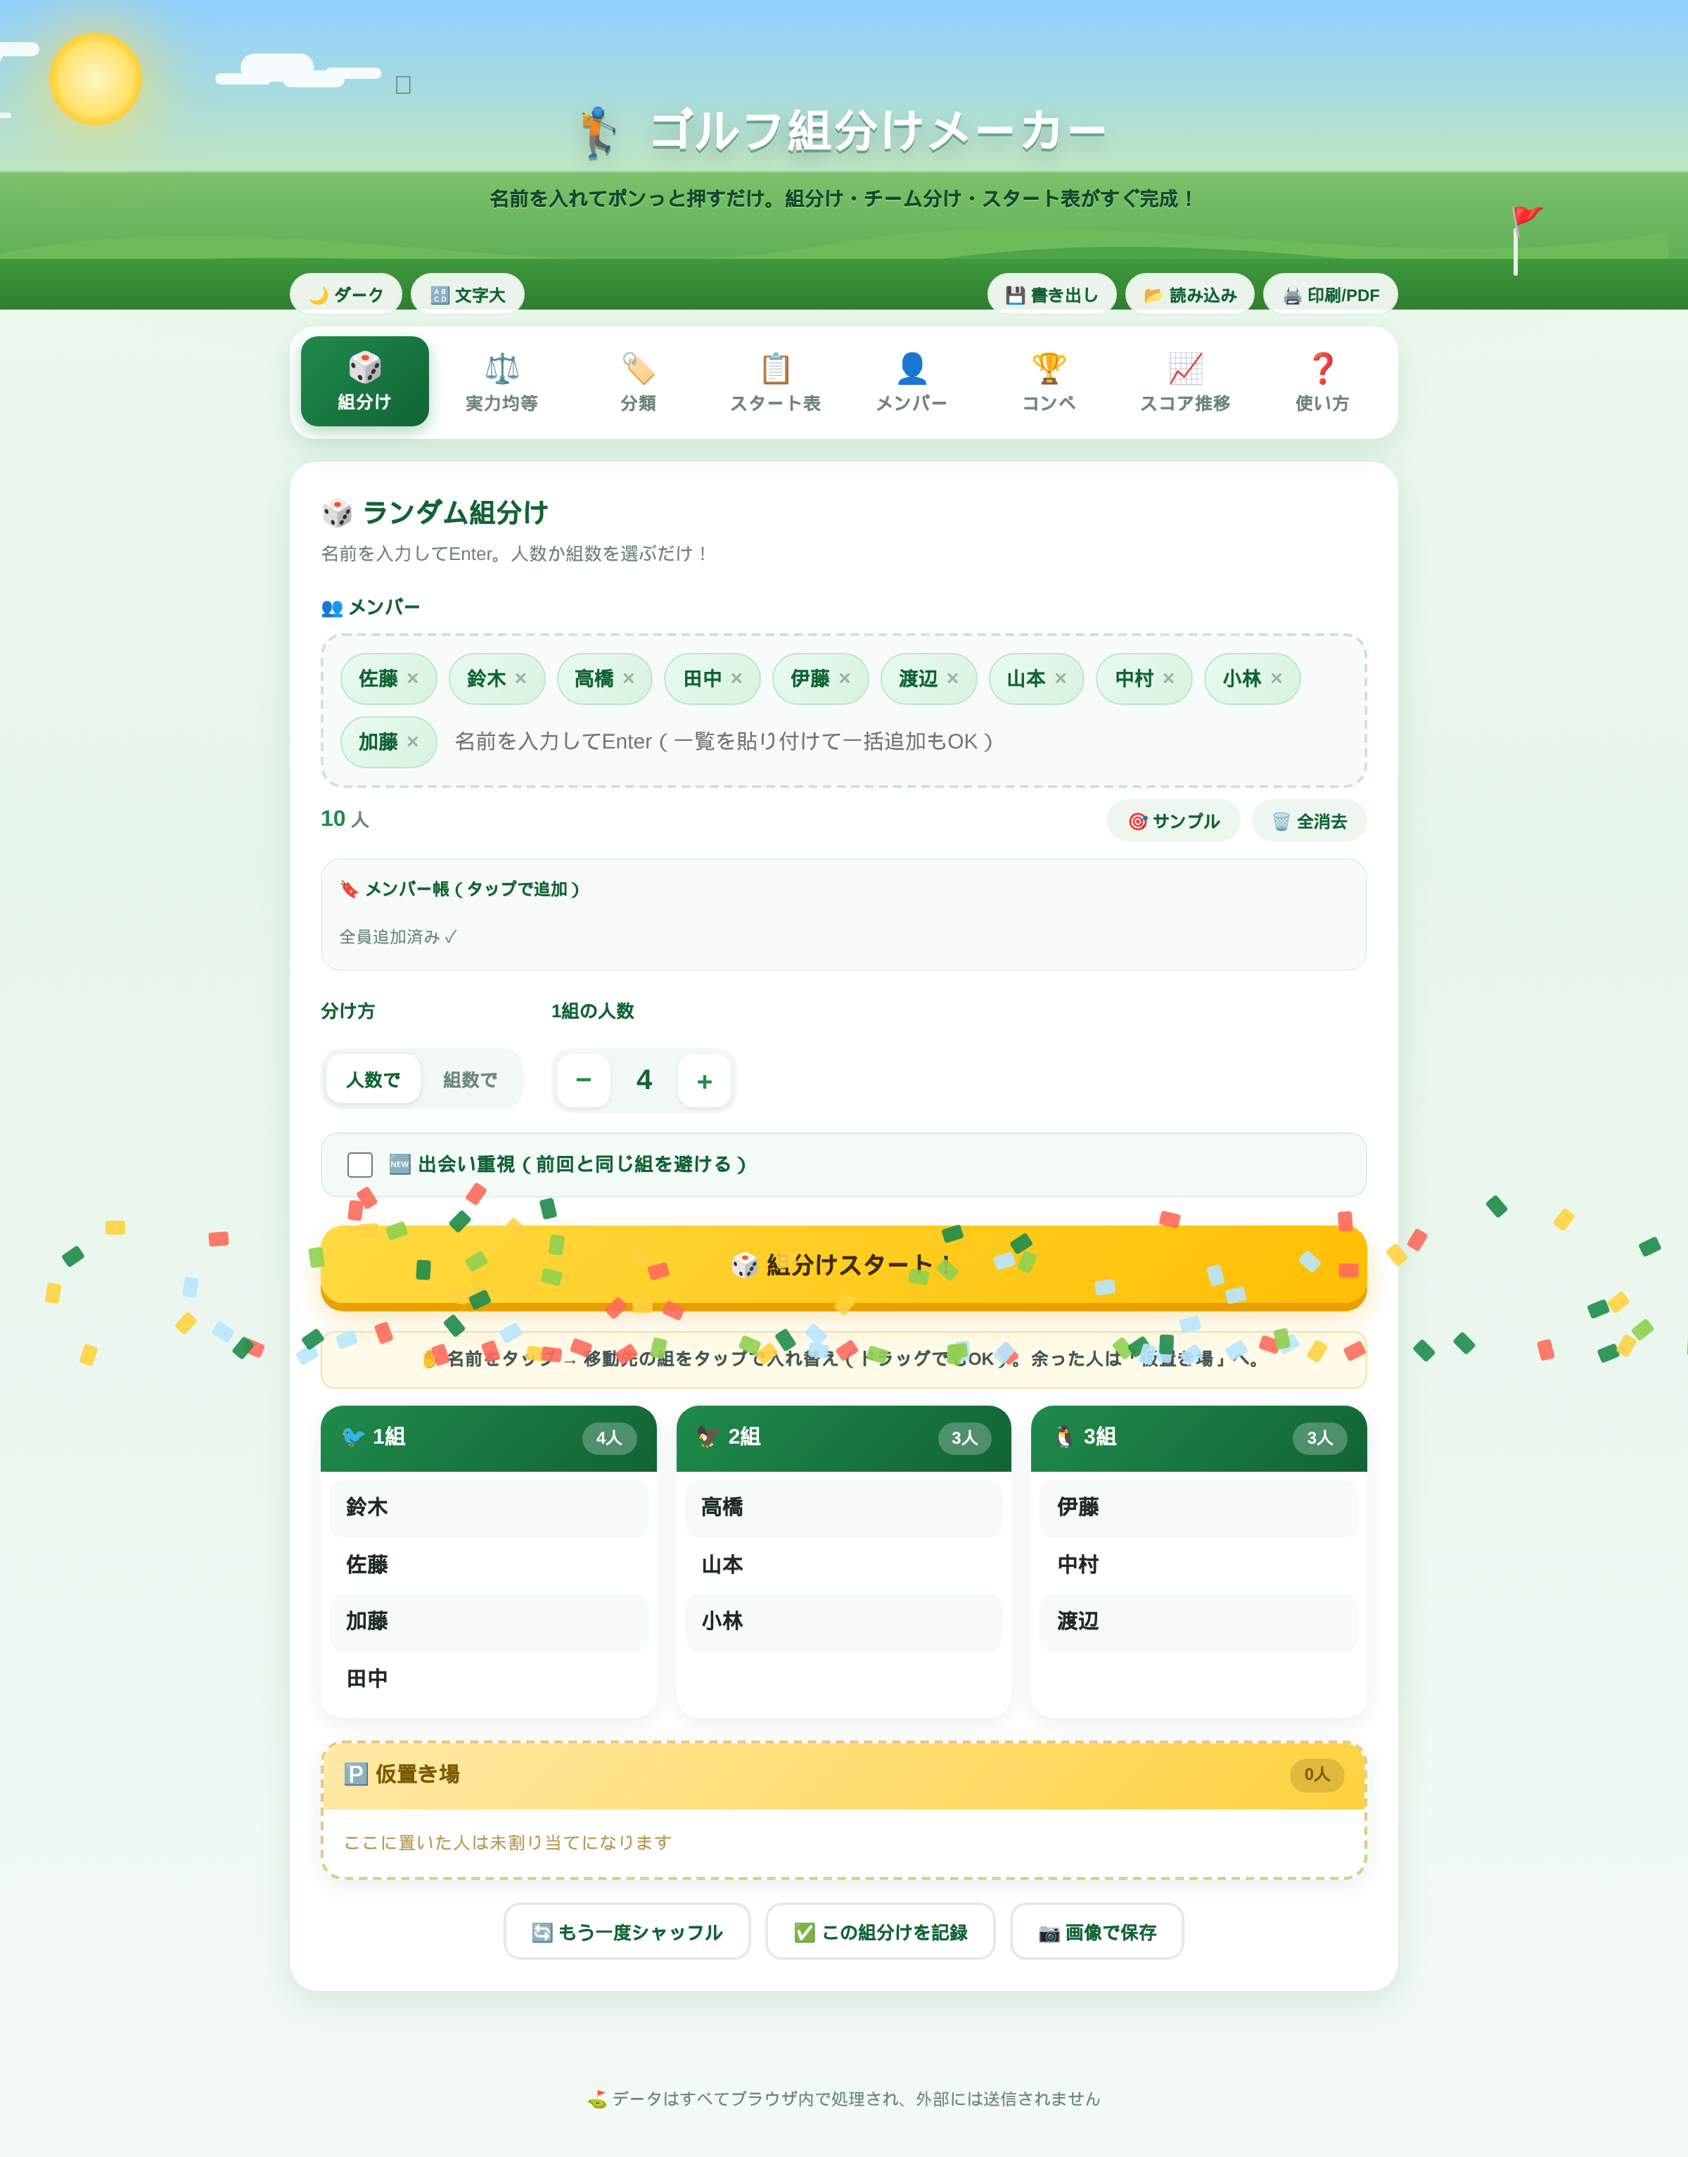Select the 組数で split mode
The height and width of the screenshot is (2157, 1688).
point(471,1079)
